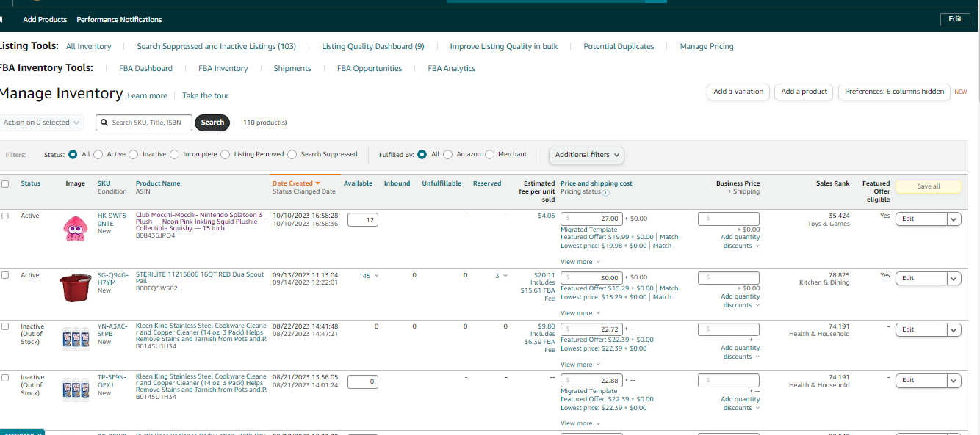980x435 pixels.
Task: Open the Add Products menu item
Action: click(45, 20)
